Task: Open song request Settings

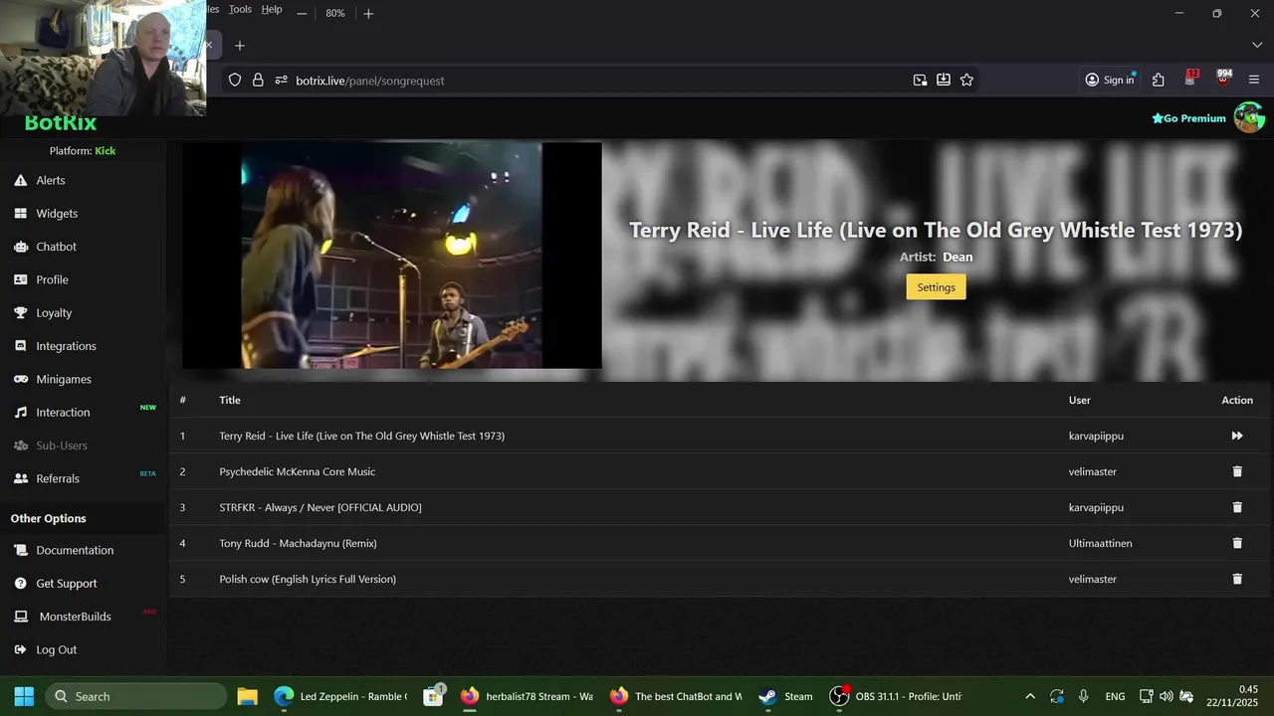Action: pos(936,287)
